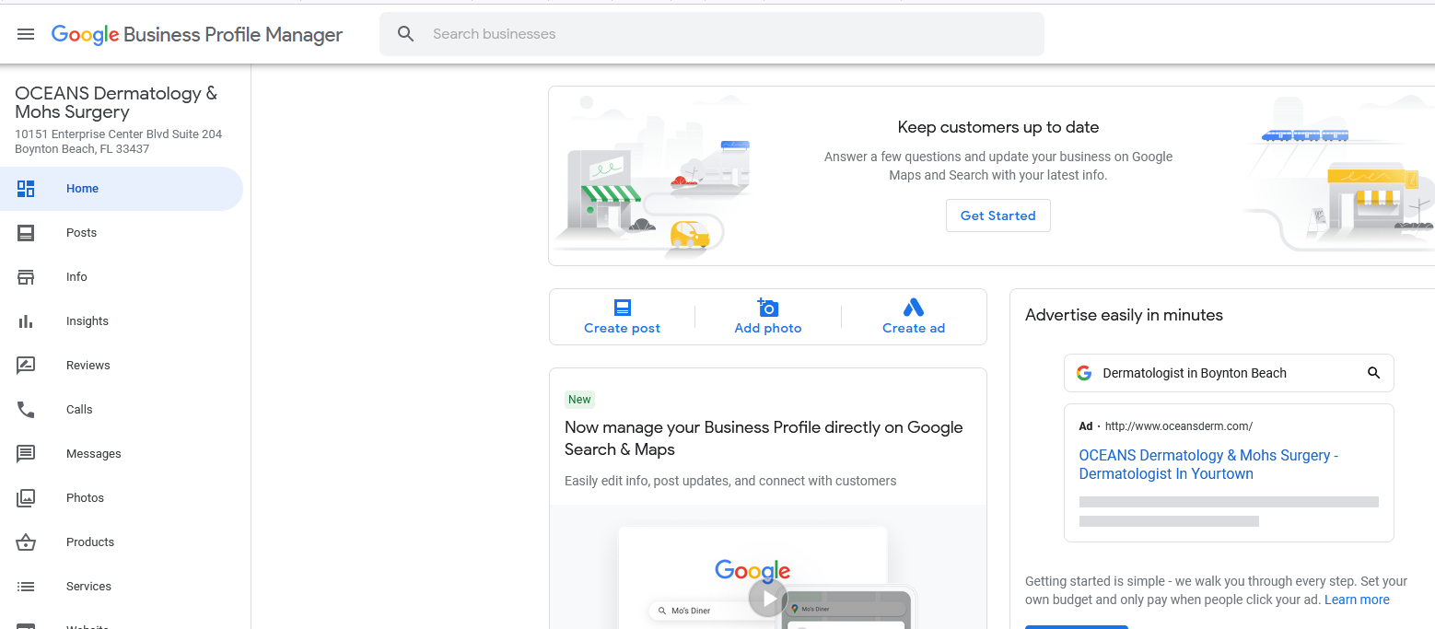Follow the Learn more link
The width and height of the screenshot is (1435, 629).
point(1357,600)
